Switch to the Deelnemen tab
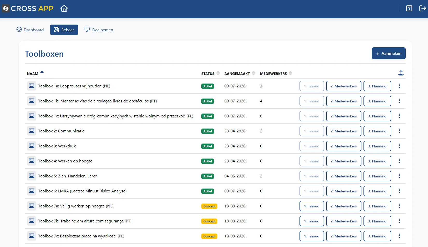The width and height of the screenshot is (428, 247). [99, 30]
